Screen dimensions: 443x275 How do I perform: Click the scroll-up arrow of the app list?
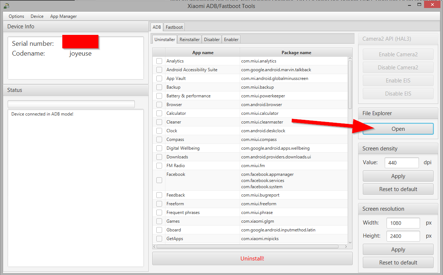pos(350,58)
